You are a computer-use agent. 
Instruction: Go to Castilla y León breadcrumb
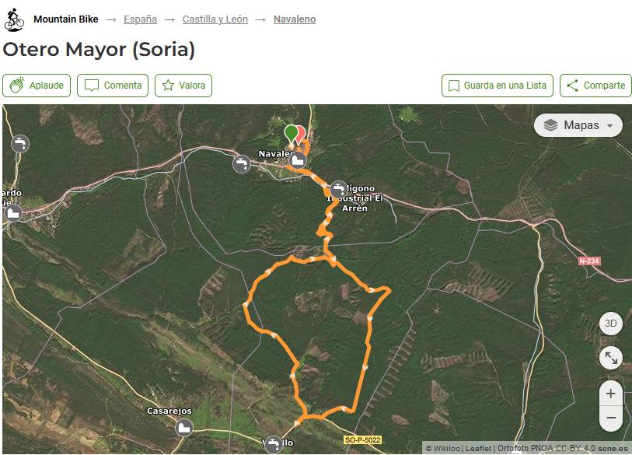tap(215, 19)
